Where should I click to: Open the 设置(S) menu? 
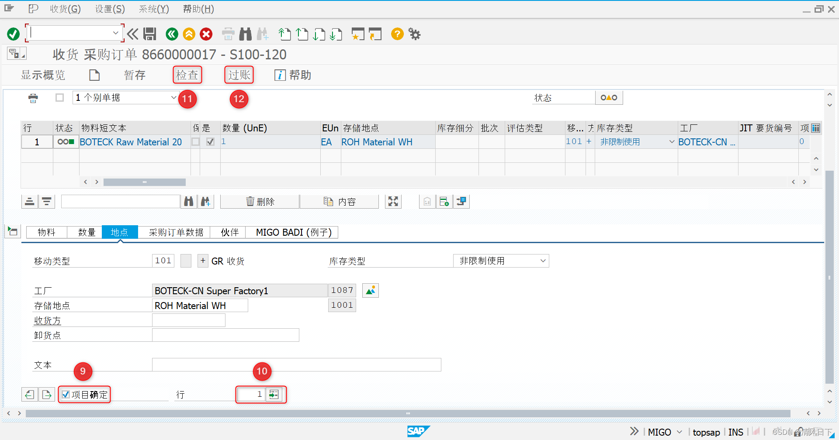(110, 9)
